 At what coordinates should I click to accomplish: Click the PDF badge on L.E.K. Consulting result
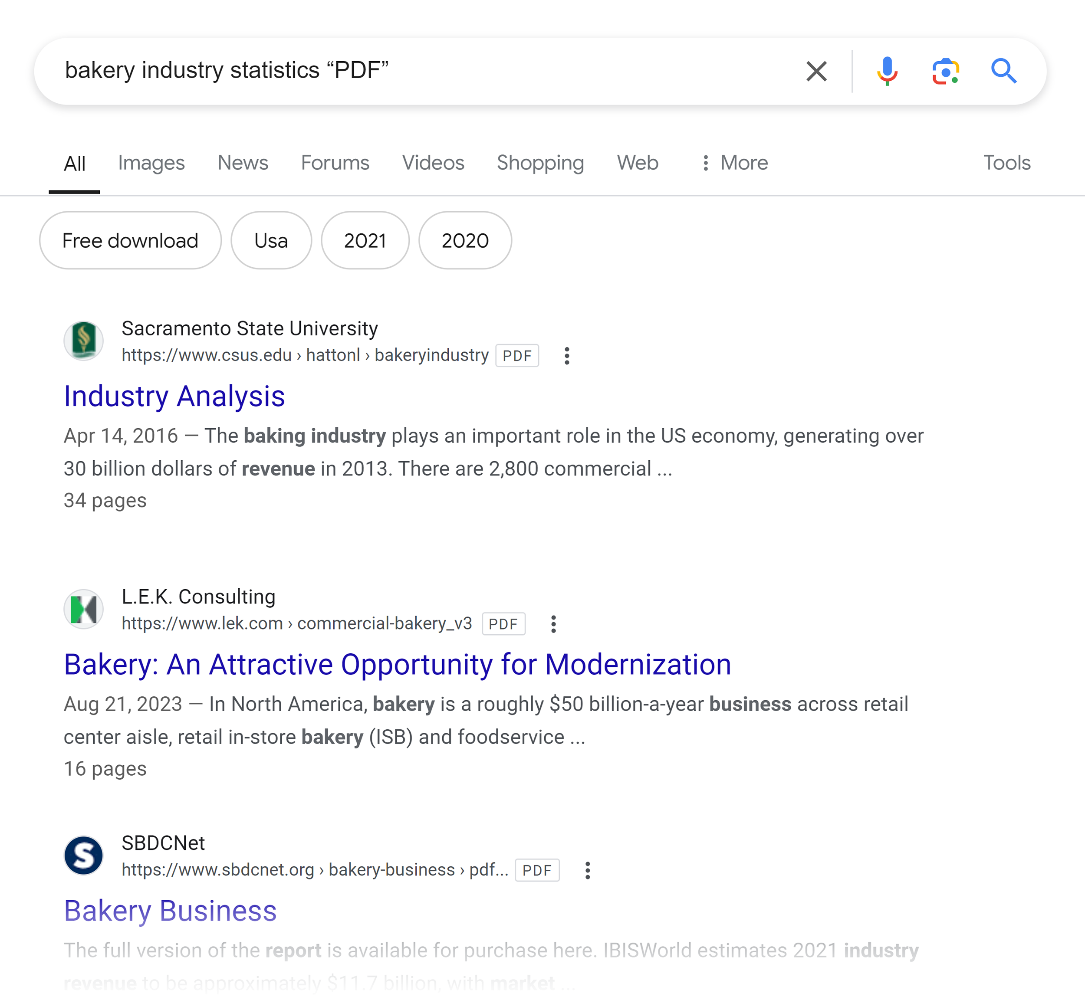503,623
